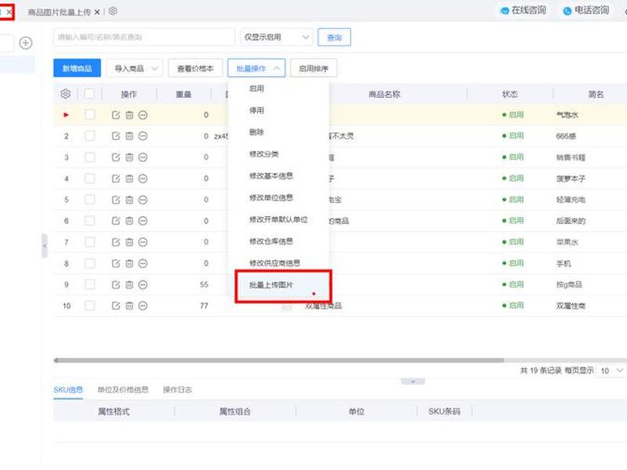The width and height of the screenshot is (627, 470).
Task: Choose 修改基本信息 from the batch menu
Action: [270, 175]
